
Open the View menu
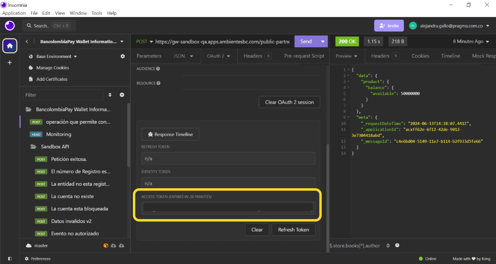[x=60, y=13]
